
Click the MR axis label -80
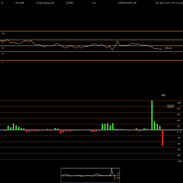pos(179,156)
